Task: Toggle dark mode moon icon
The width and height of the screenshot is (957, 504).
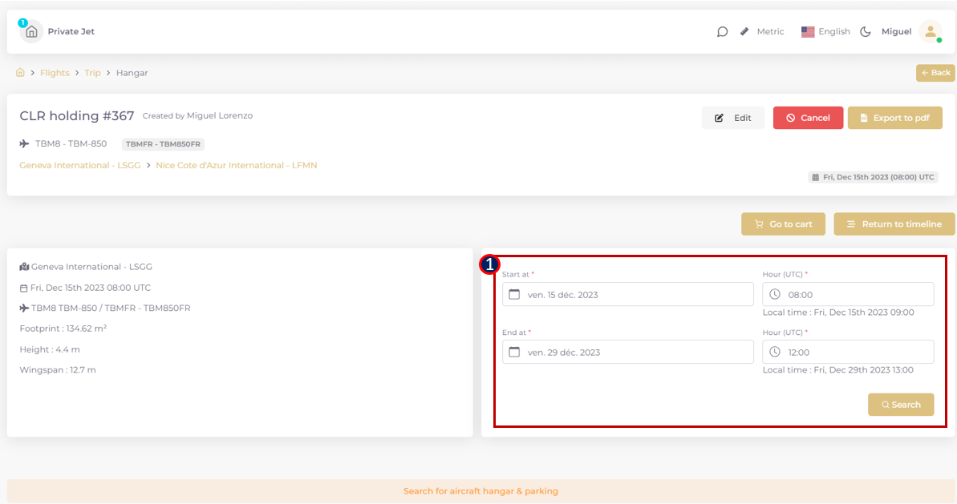Action: 866,32
